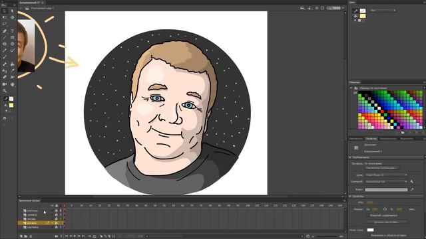
Task: Delete the selected timeline layer
Action: (31, 236)
